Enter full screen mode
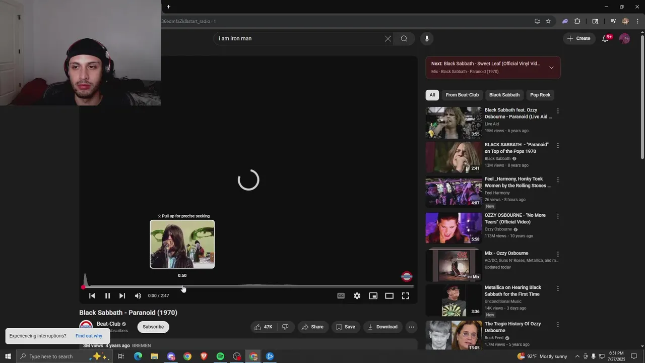 click(x=405, y=296)
